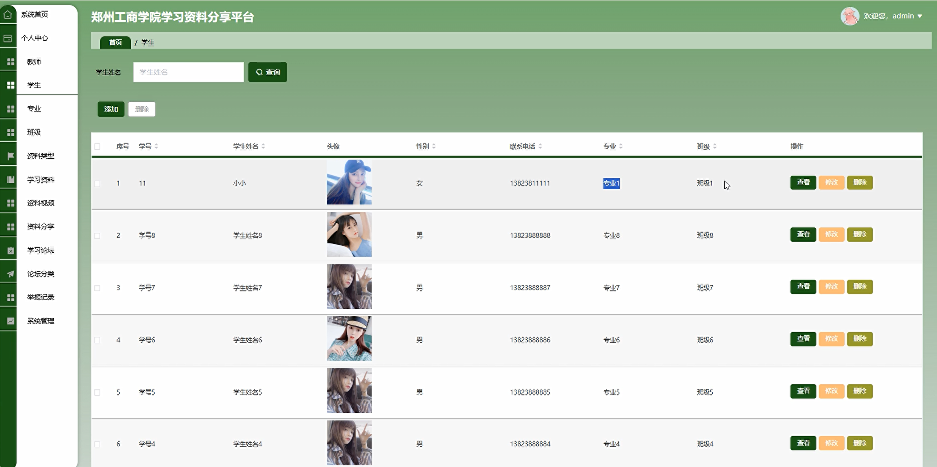Image resolution: width=937 pixels, height=467 pixels.
Task: Click the 查询 search button
Action: point(267,72)
